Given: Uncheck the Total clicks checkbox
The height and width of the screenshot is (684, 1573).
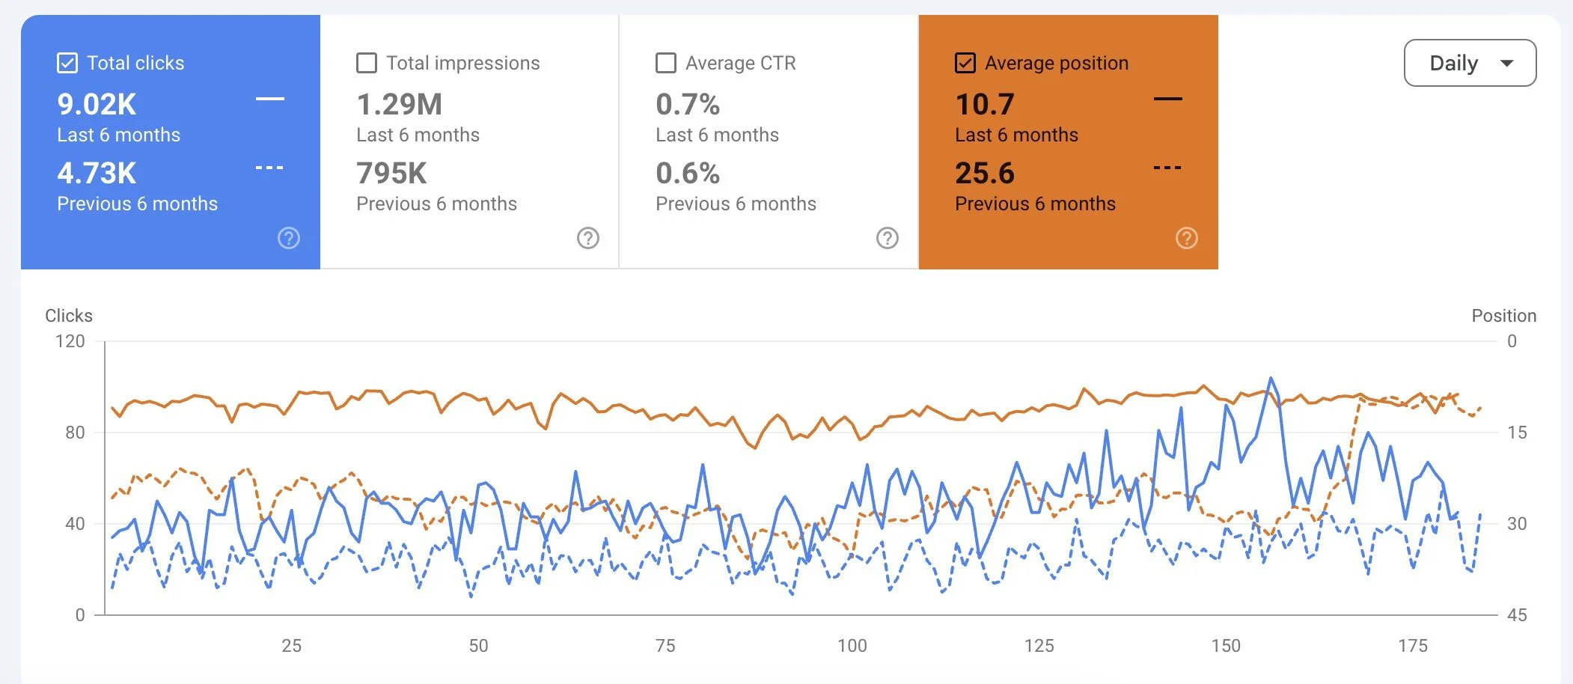Looking at the screenshot, I should click(x=67, y=63).
